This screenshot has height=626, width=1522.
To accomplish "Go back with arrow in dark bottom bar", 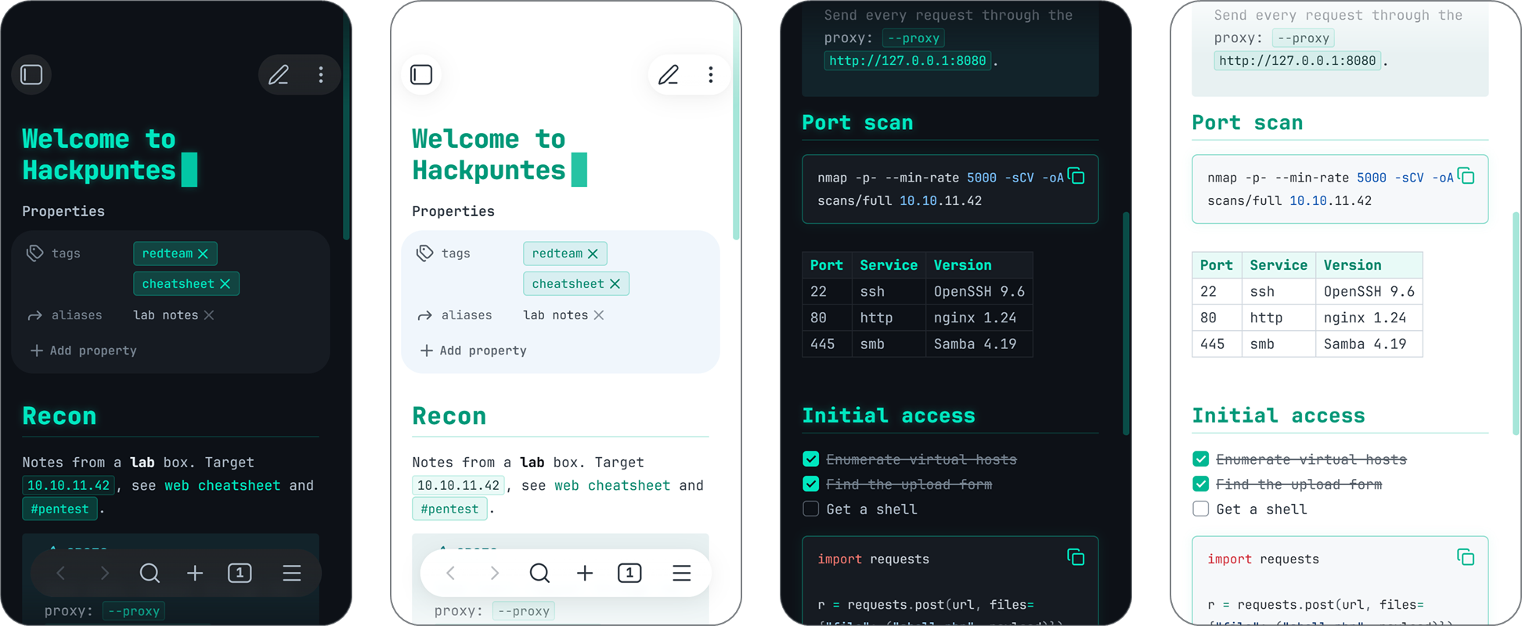I will (60, 573).
